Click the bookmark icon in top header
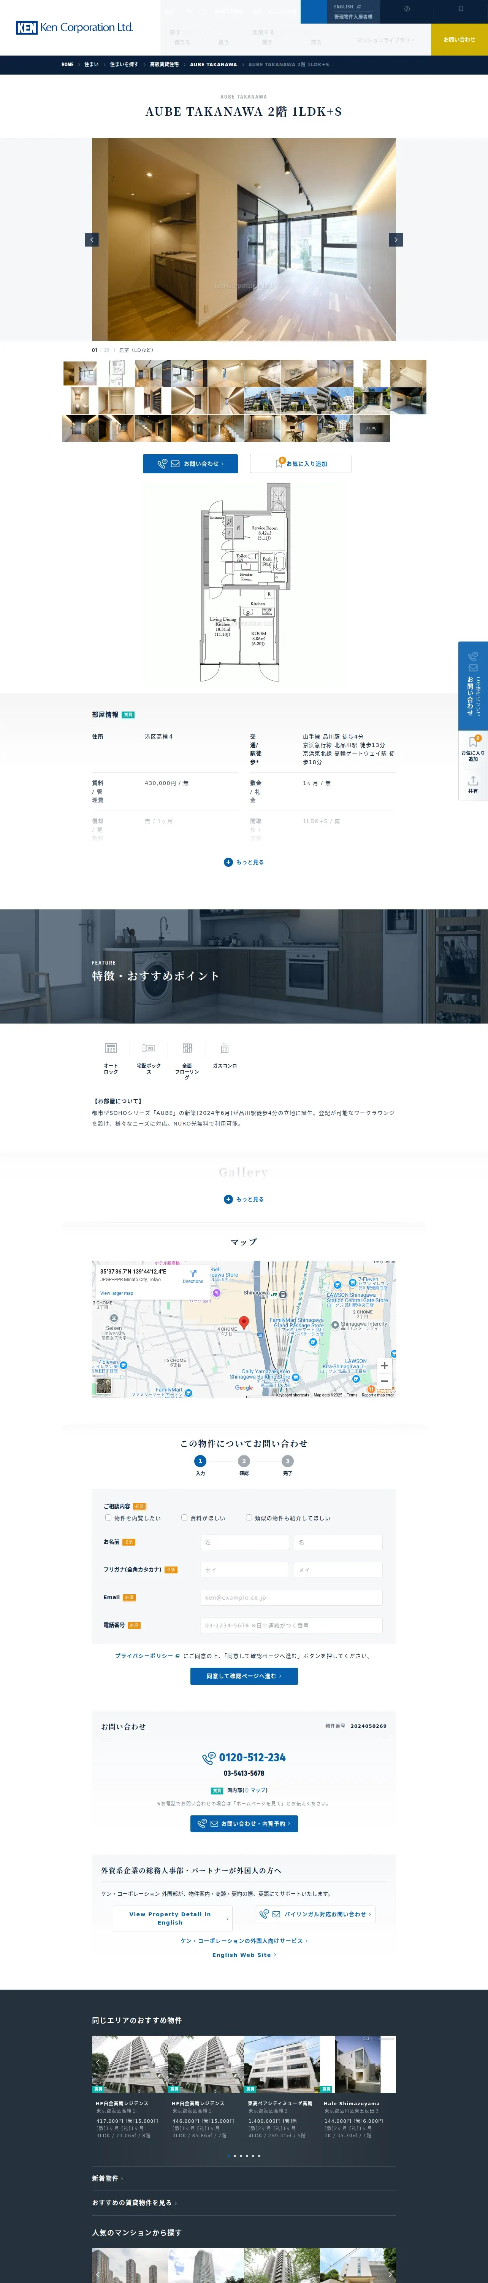Image resolution: width=488 pixels, height=2283 pixels. click(461, 9)
